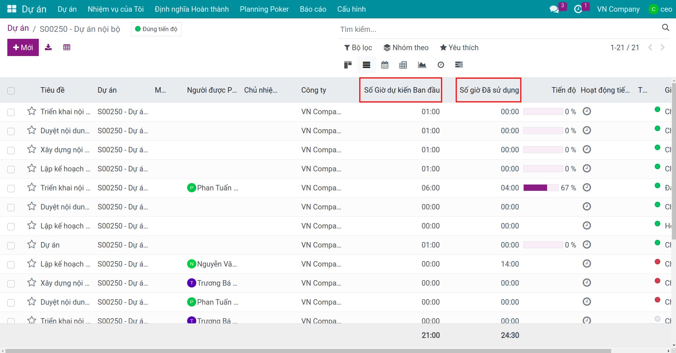Switch to list view

pyautogui.click(x=367, y=65)
